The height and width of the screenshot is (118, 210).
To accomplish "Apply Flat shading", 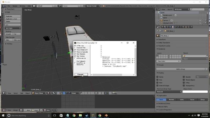I will click(x=17, y=34).
